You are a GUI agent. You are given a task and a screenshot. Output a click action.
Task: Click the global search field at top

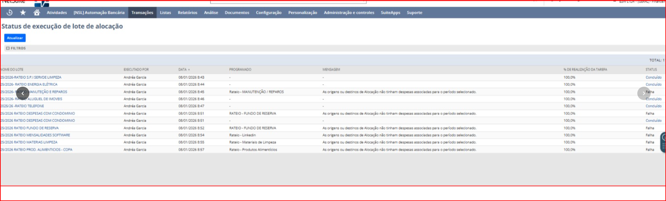tap(288, 2)
